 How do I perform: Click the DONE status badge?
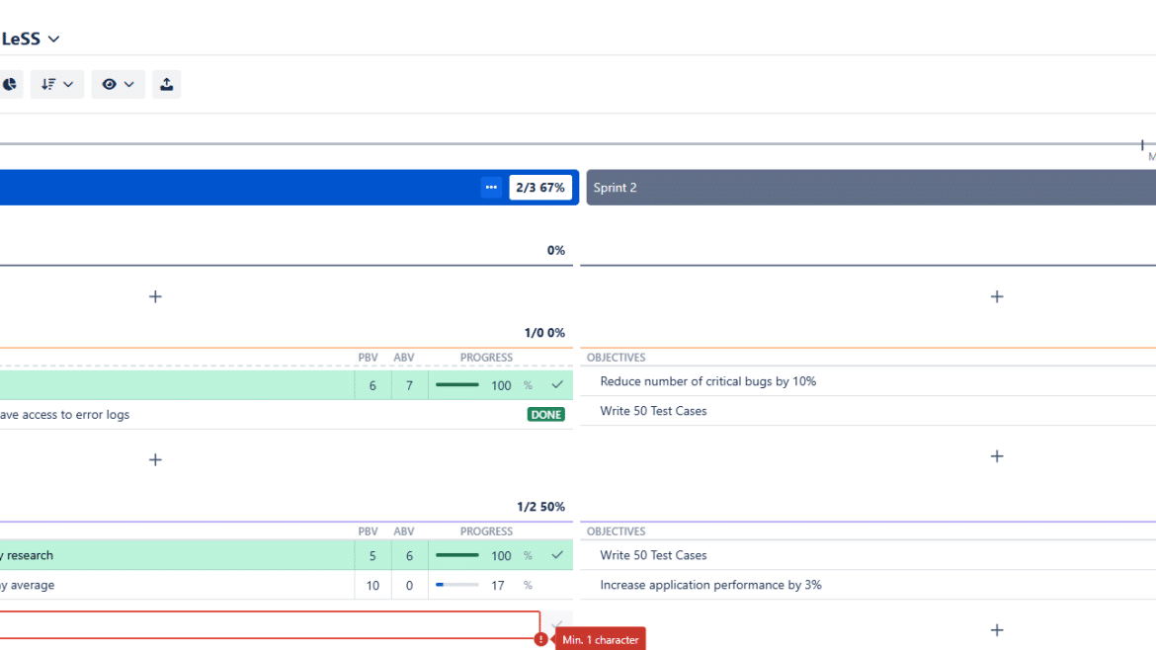pos(545,415)
